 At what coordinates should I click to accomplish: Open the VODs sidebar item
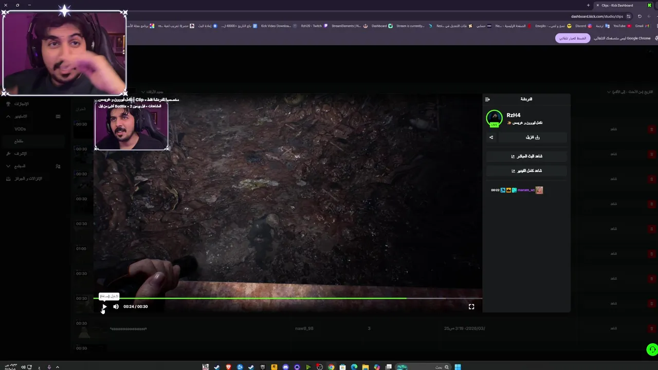point(21,129)
